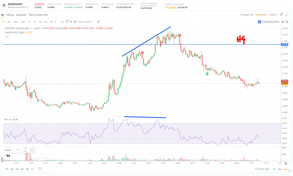Toggle auto scale 'авто'
Screen dimensions: 293x176
[286, 169]
